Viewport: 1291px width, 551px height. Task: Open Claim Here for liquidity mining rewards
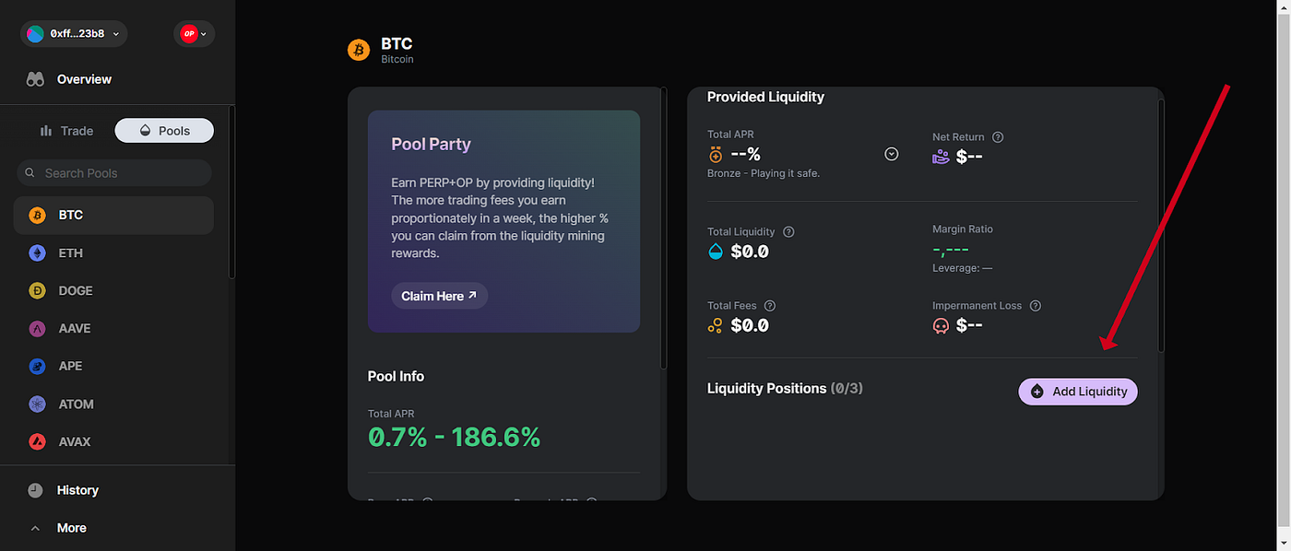point(439,295)
